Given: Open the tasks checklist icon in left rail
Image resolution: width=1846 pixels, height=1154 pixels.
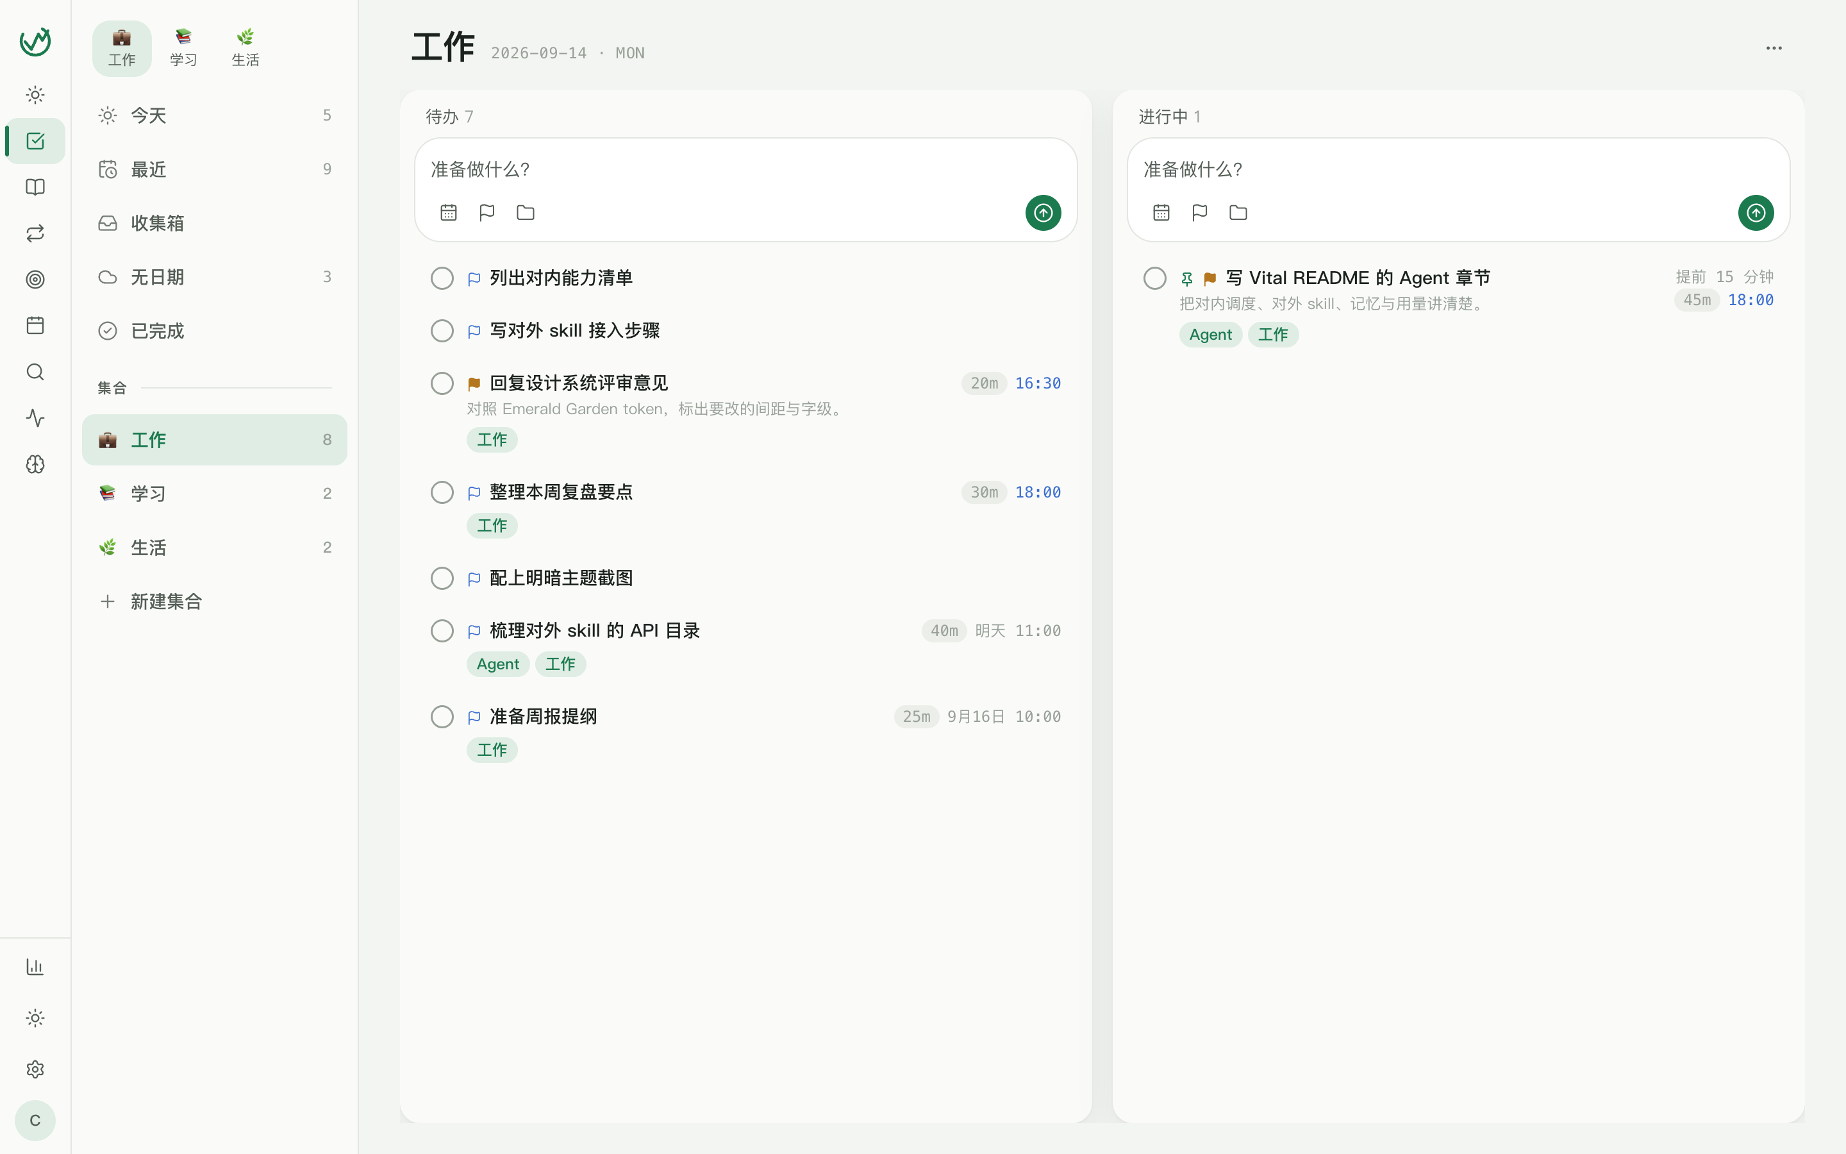Looking at the screenshot, I should tap(35, 141).
